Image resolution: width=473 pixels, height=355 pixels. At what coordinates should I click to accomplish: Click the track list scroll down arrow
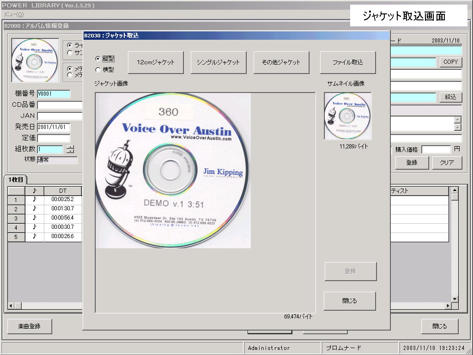tap(455, 299)
